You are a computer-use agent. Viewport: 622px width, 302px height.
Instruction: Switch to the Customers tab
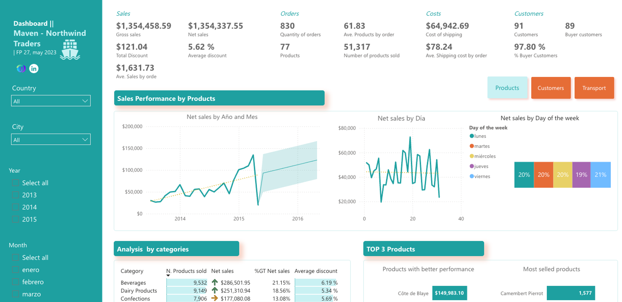click(x=550, y=88)
